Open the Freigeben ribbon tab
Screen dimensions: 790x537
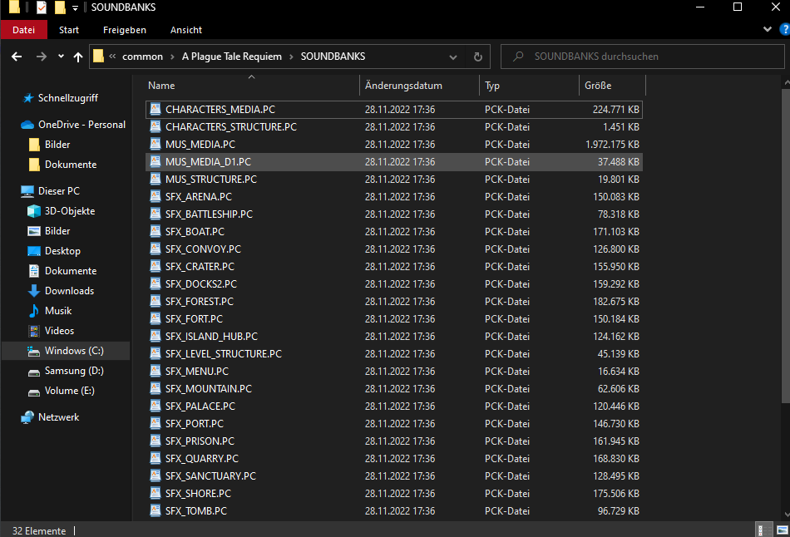coord(125,30)
